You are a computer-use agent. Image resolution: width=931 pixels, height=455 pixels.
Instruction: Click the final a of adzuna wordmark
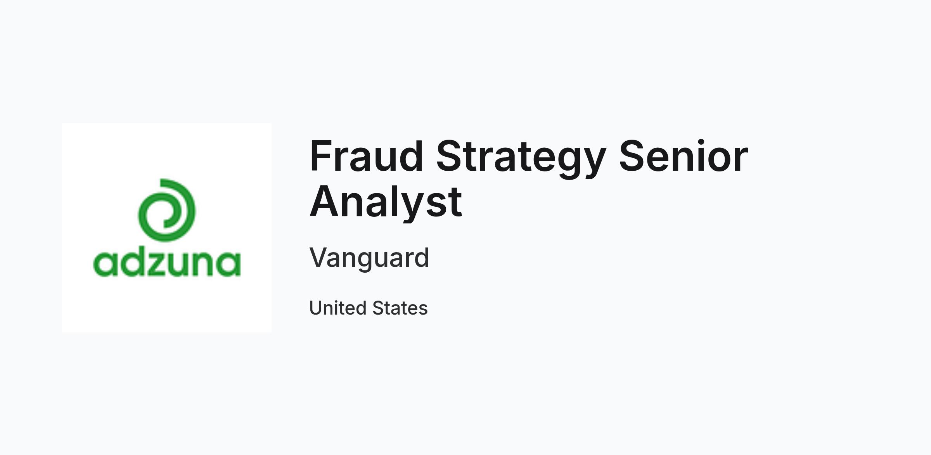pyautogui.click(x=229, y=264)
